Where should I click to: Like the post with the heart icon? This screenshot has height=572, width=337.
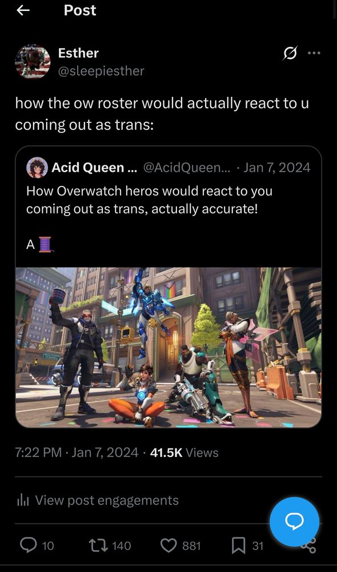click(168, 546)
